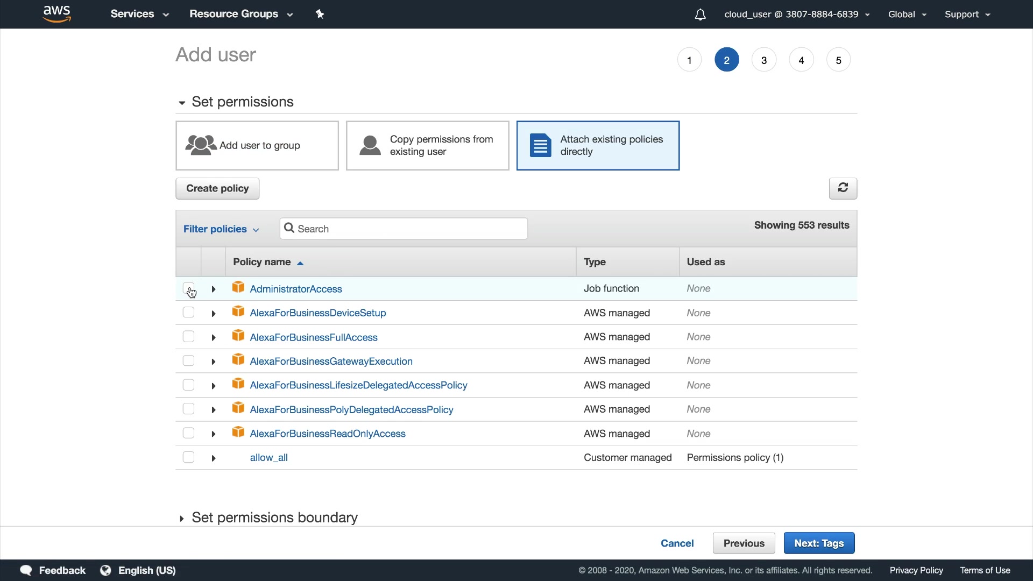The height and width of the screenshot is (581, 1033).
Task: Open the notifications bell icon
Action: [x=700, y=15]
